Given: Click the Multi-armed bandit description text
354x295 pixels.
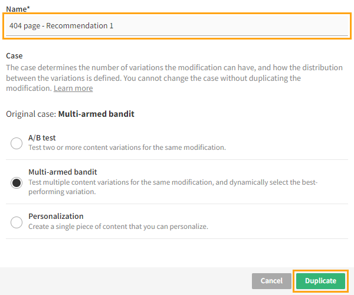Looking at the screenshot, I should coord(171,187).
